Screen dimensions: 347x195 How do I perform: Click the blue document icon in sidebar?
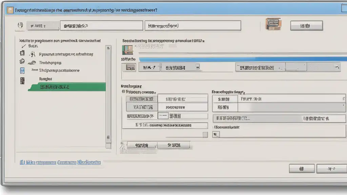22,70
